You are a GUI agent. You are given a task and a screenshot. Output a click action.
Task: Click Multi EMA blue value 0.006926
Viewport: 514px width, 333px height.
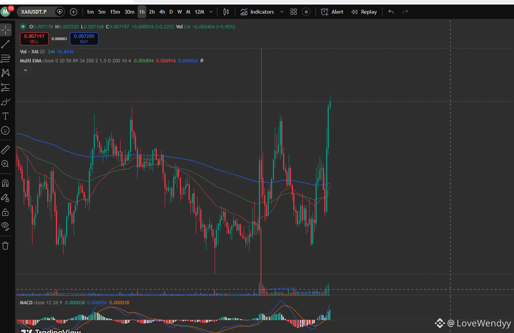click(188, 60)
